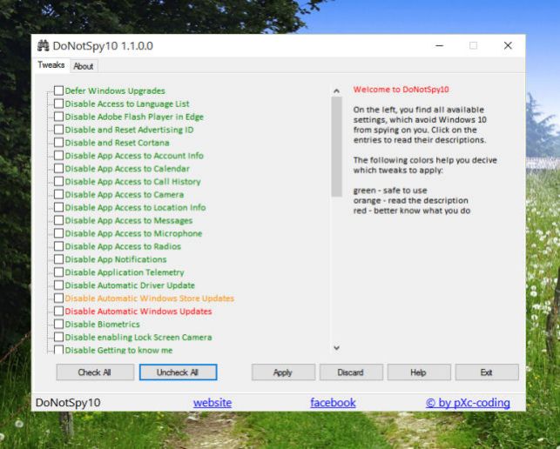Tick Disable Application Telemetry checkbox
560x449 pixels.
[58, 272]
